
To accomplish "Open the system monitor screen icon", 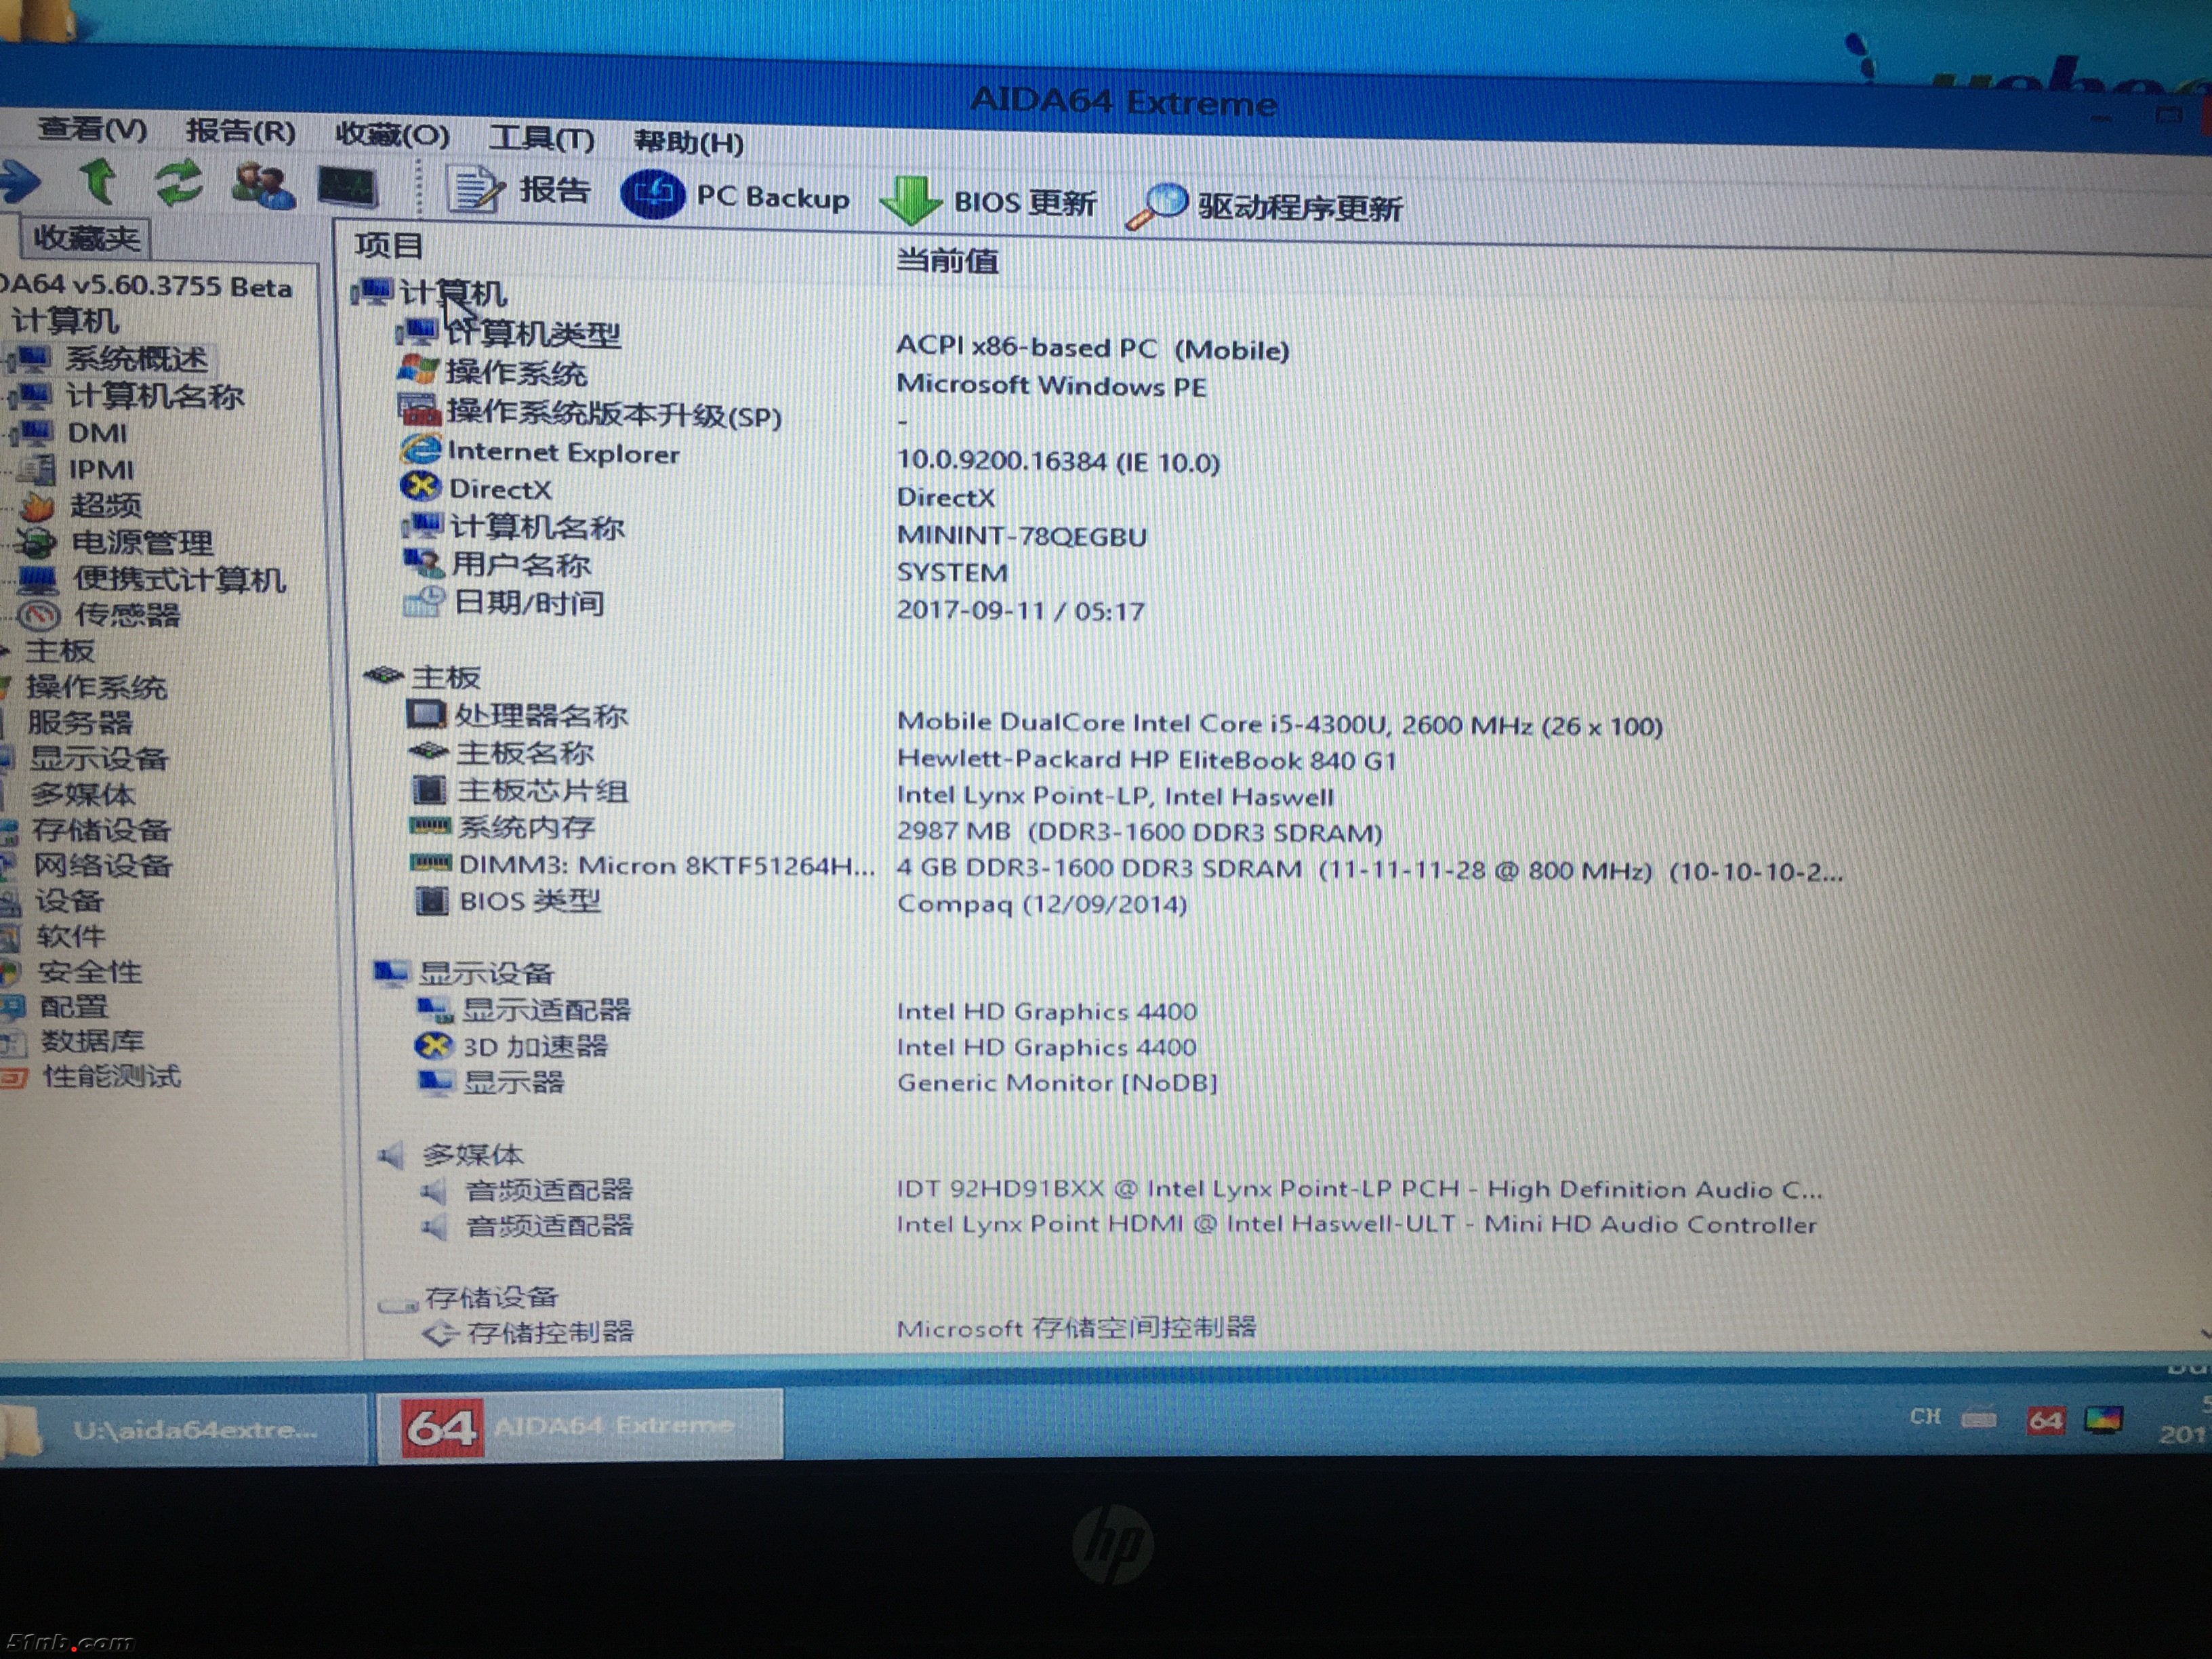I will [347, 187].
